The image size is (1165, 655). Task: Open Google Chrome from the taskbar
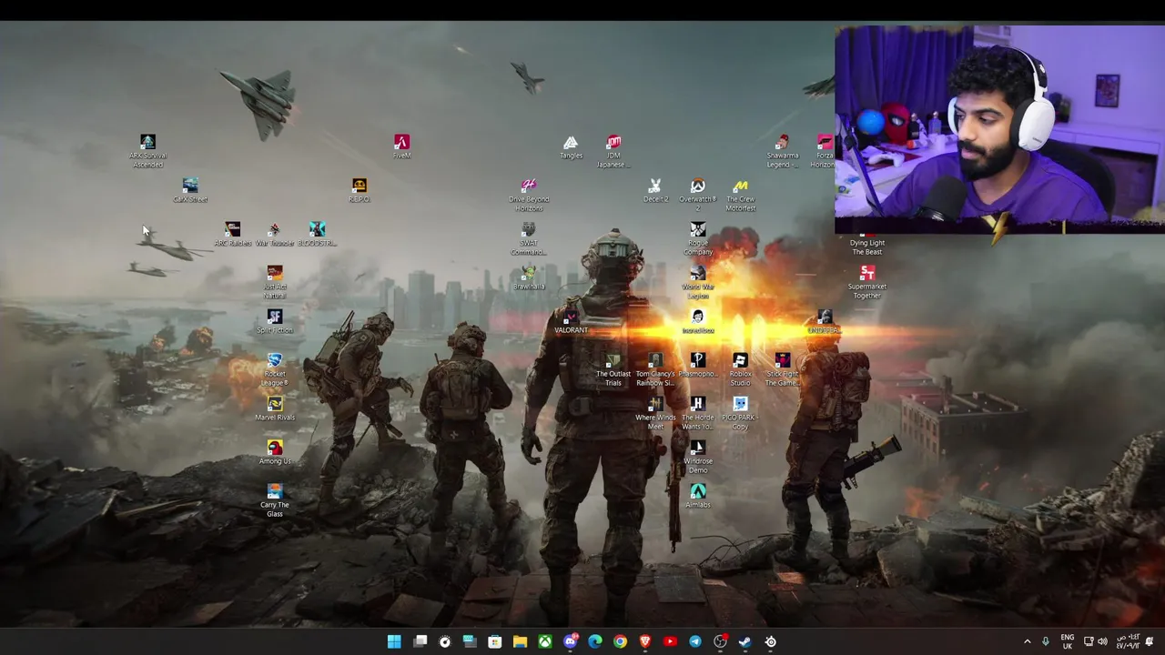[x=620, y=641]
